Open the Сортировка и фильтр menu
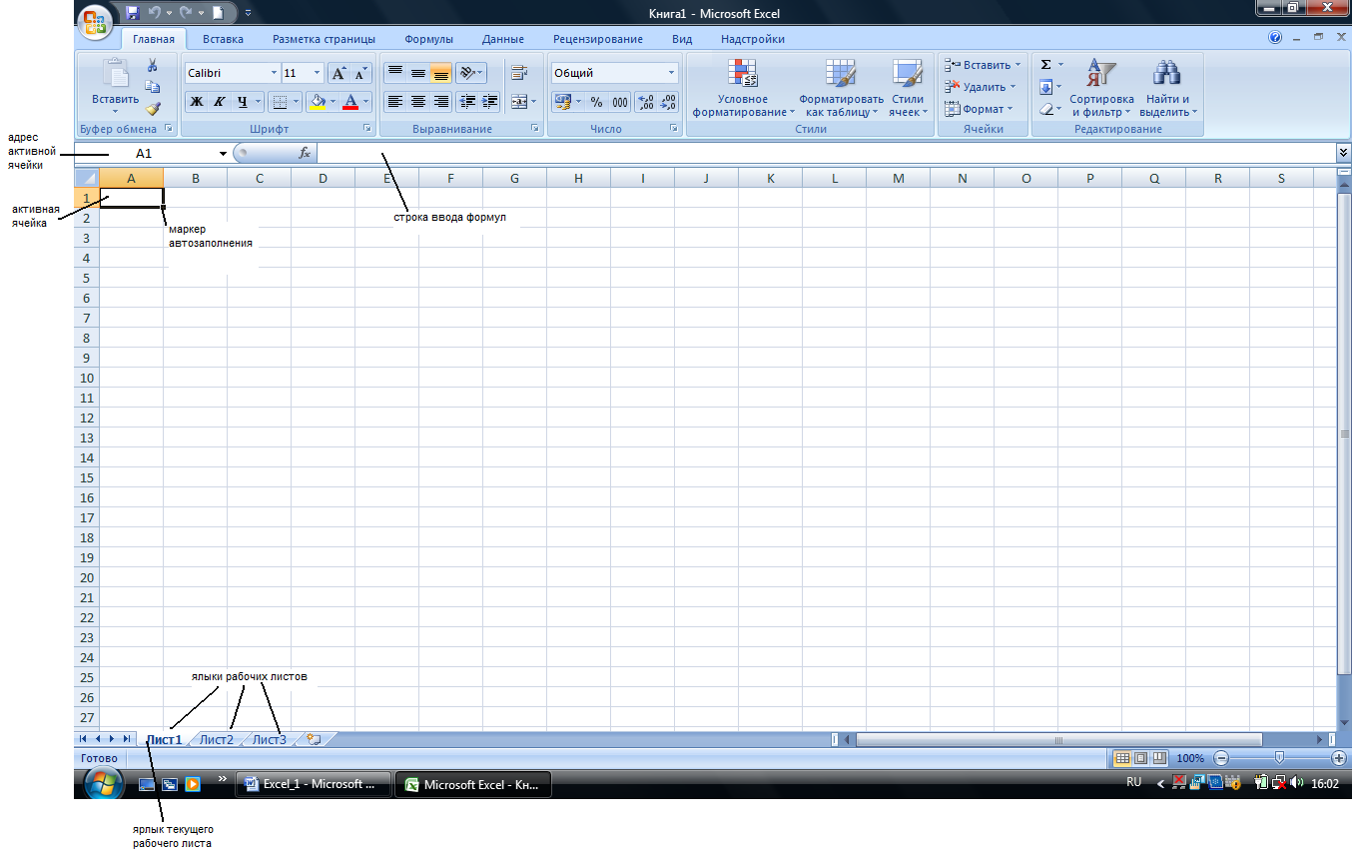The height and width of the screenshot is (860, 1357). pos(1101,88)
